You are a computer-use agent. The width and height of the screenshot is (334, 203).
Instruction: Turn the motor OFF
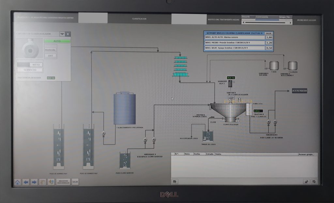pyautogui.click(x=51, y=56)
